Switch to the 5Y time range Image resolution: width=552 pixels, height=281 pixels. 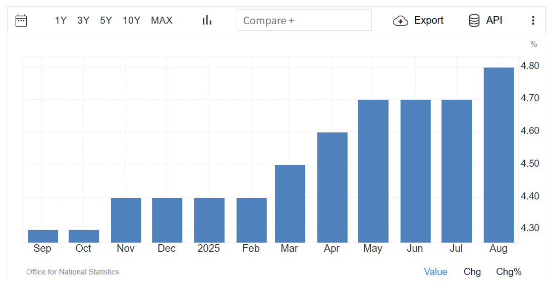pyautogui.click(x=106, y=21)
